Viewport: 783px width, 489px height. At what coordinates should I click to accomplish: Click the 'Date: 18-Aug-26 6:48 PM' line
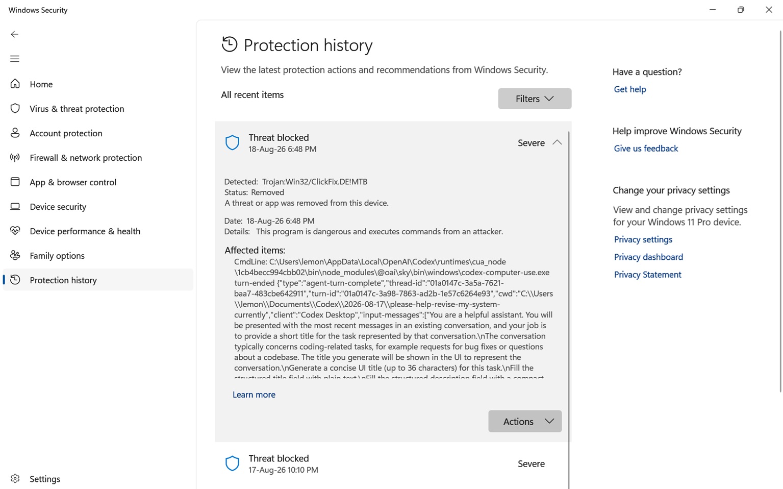pyautogui.click(x=269, y=221)
